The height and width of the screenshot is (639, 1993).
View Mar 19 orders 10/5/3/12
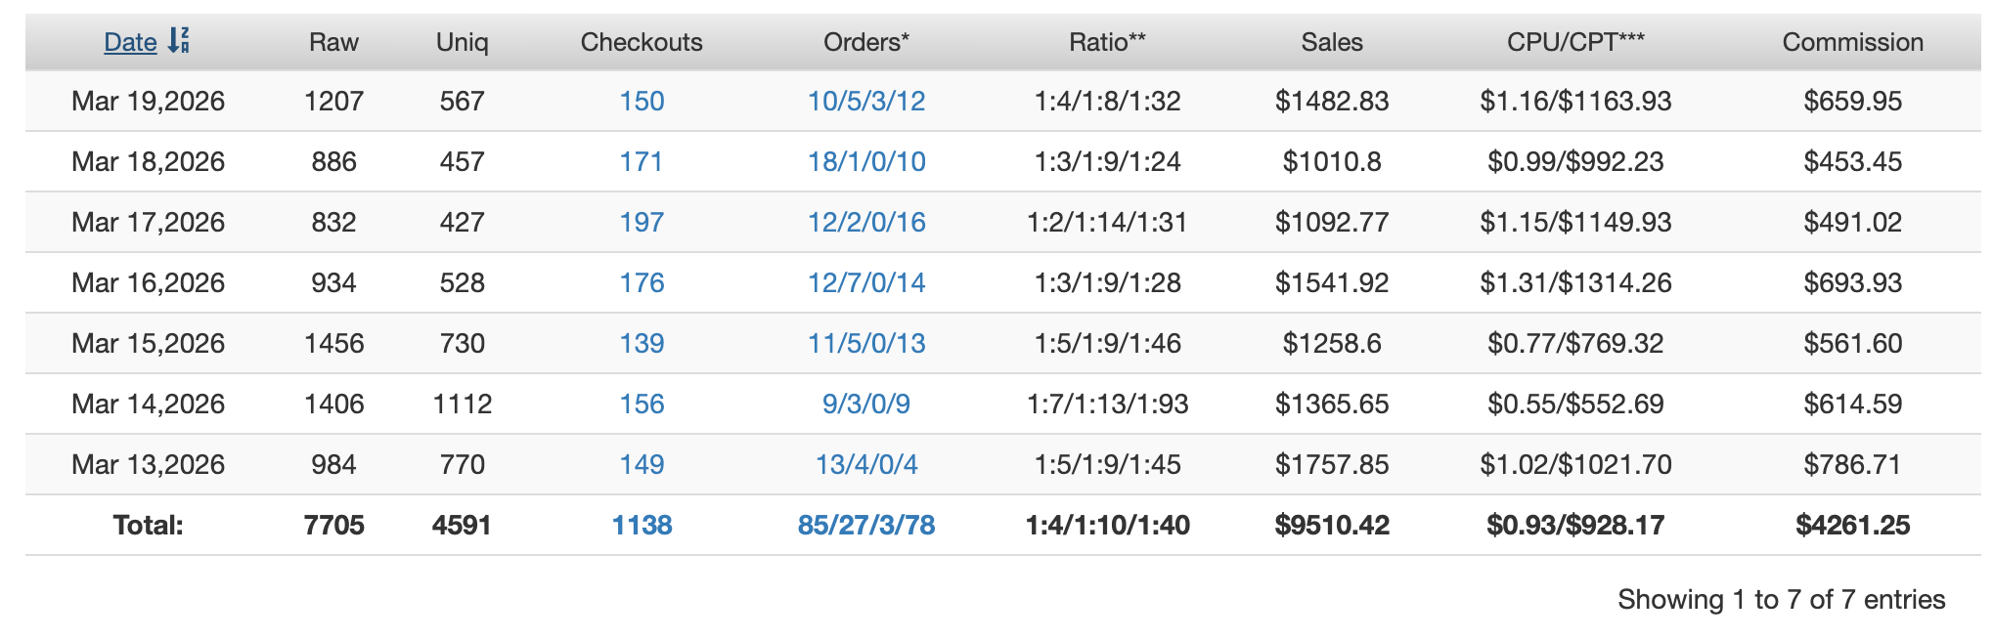click(866, 102)
